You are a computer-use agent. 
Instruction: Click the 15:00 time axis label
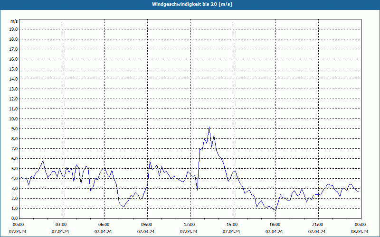tap(233, 225)
